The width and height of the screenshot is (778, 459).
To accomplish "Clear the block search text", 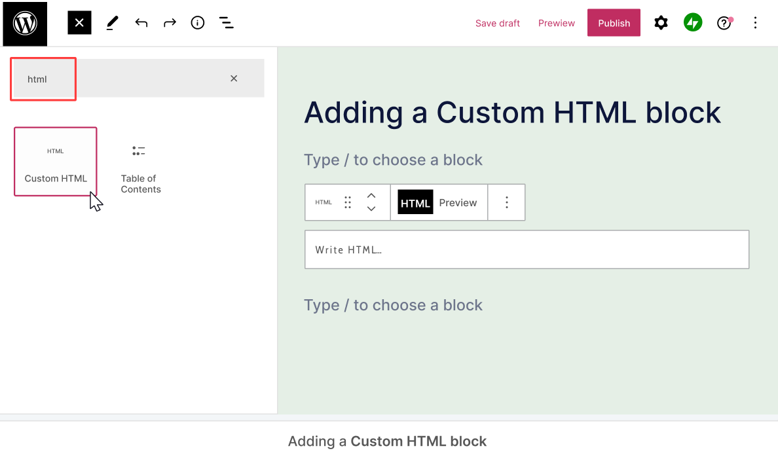I will click(x=234, y=79).
